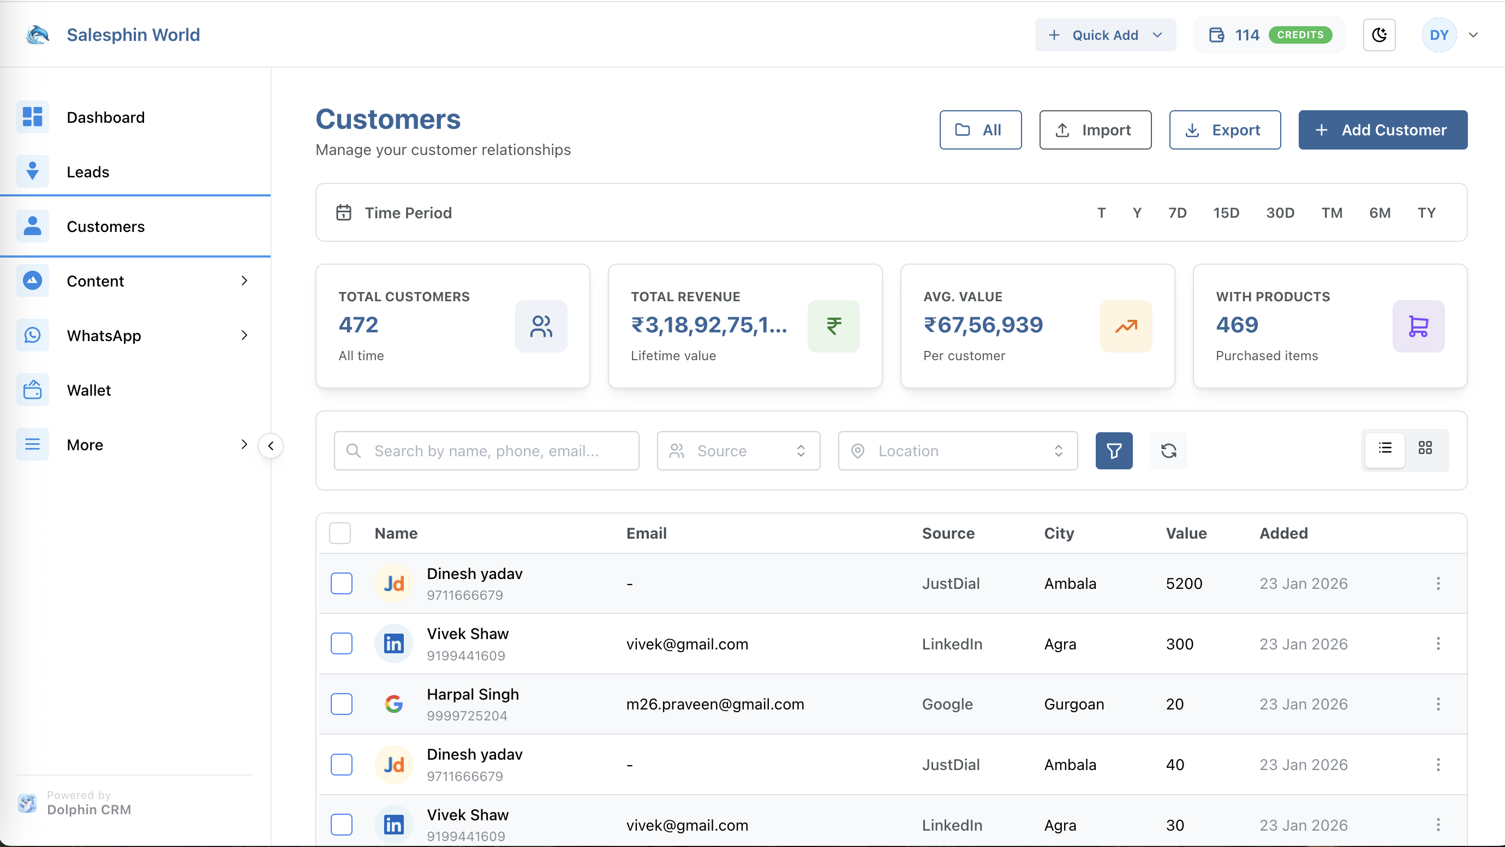Open the dark mode toggle icon

(x=1379, y=34)
